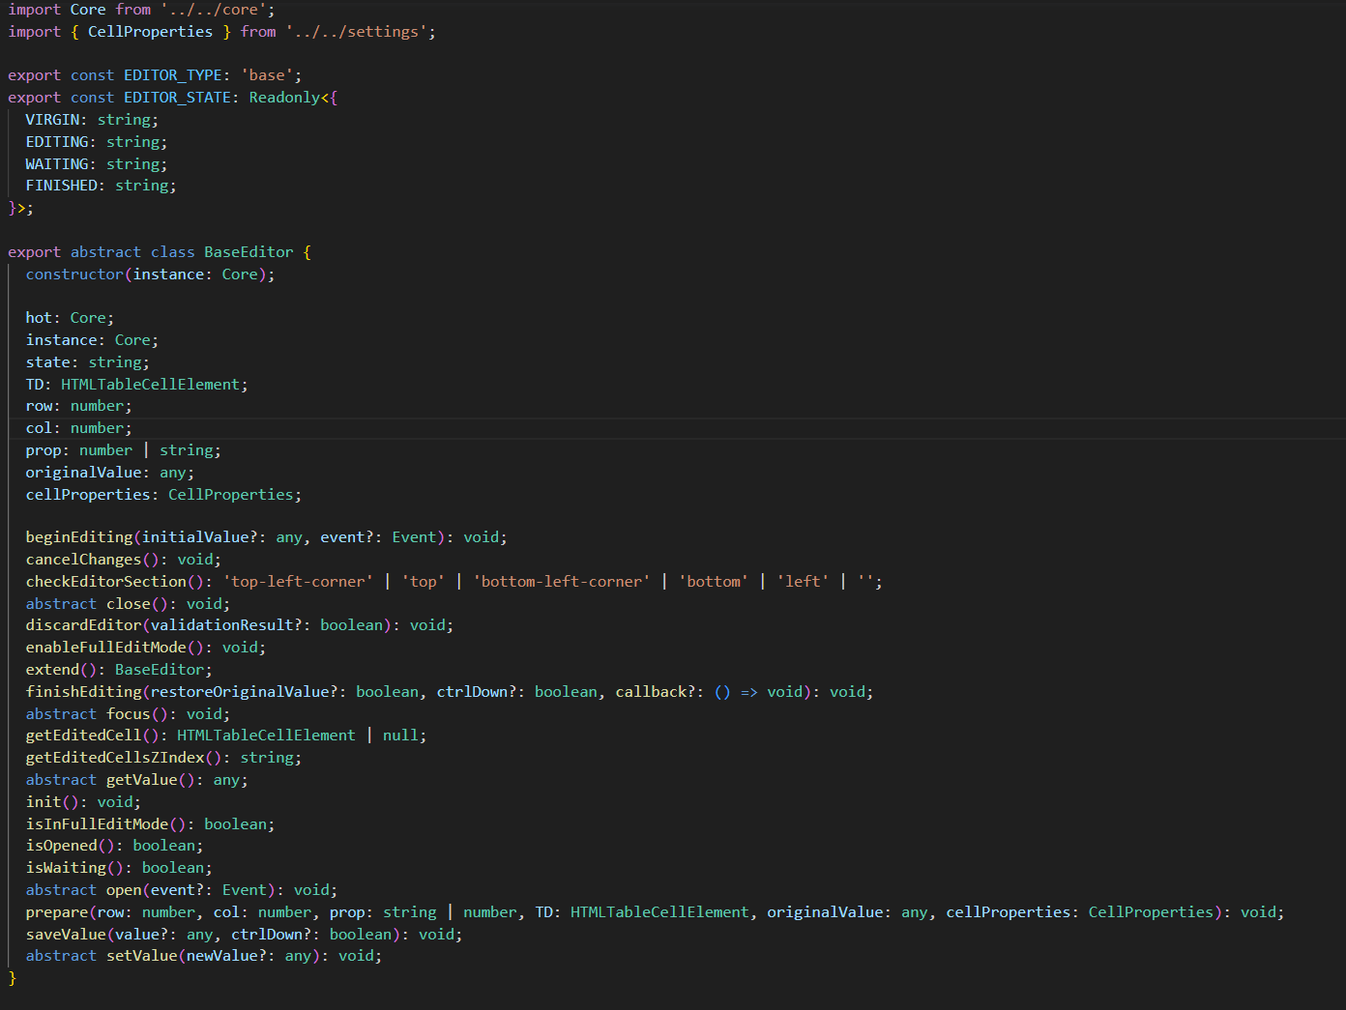Click the prepare method name
This screenshot has width=1346, height=1010.
[x=57, y=912]
